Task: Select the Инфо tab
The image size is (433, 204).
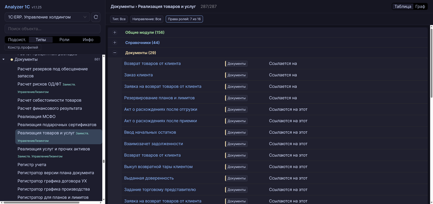Action: click(x=88, y=40)
